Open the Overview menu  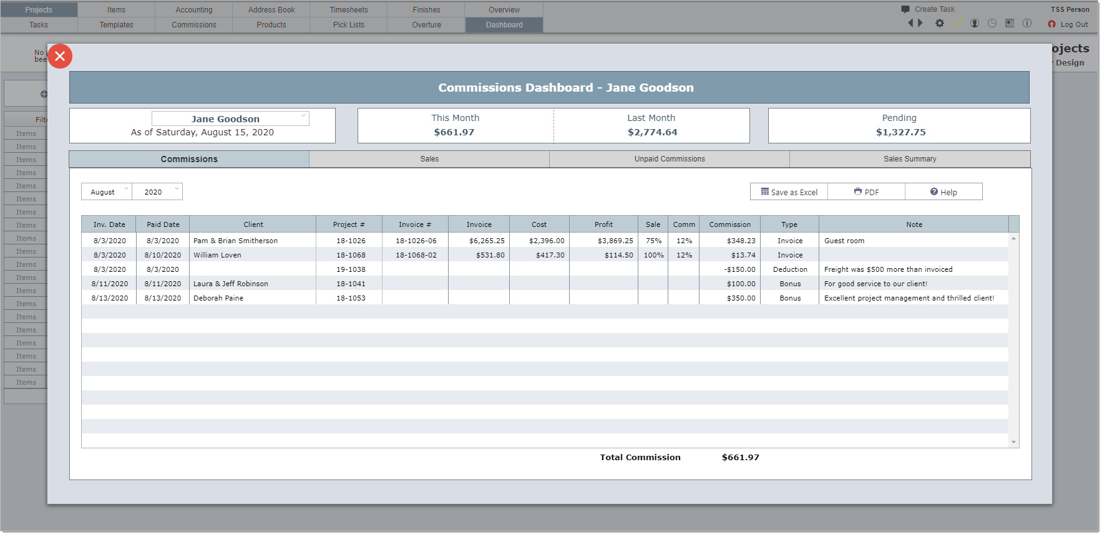click(x=504, y=10)
